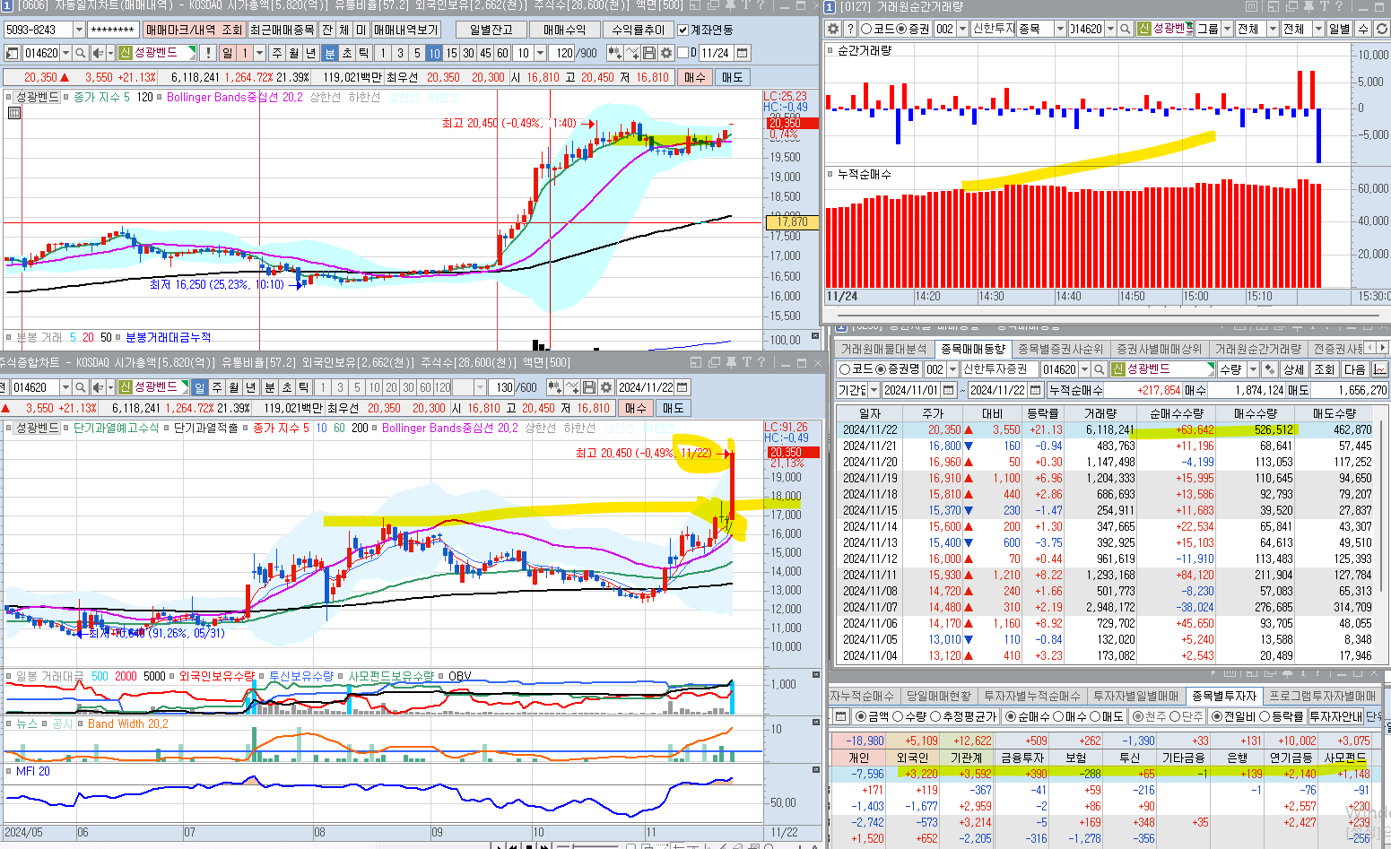Switch to the 투자자별누적순매수 tab
This screenshot has height=849, width=1391.
pyautogui.click(x=1031, y=696)
